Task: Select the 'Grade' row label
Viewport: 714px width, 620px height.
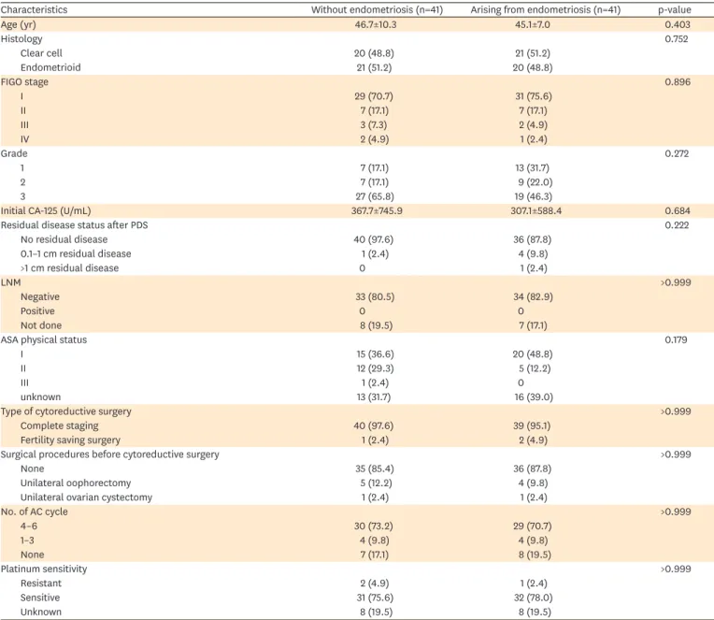Action: tap(14, 153)
